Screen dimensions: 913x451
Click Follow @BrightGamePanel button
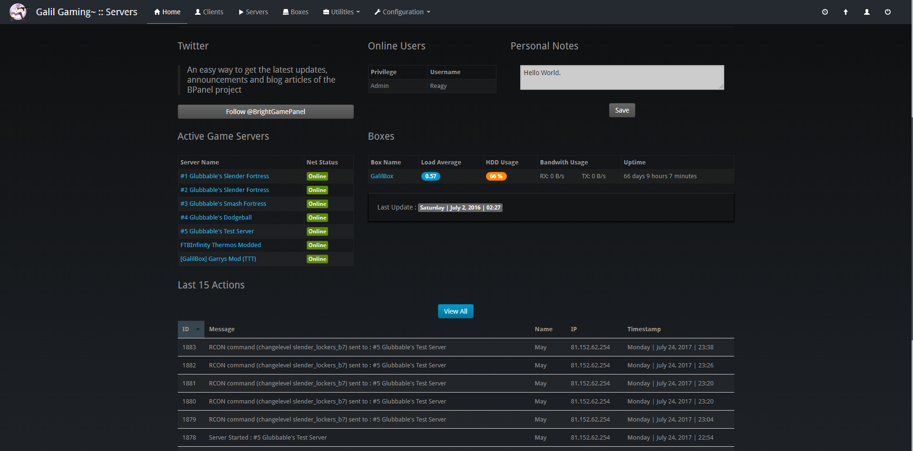pyautogui.click(x=265, y=112)
